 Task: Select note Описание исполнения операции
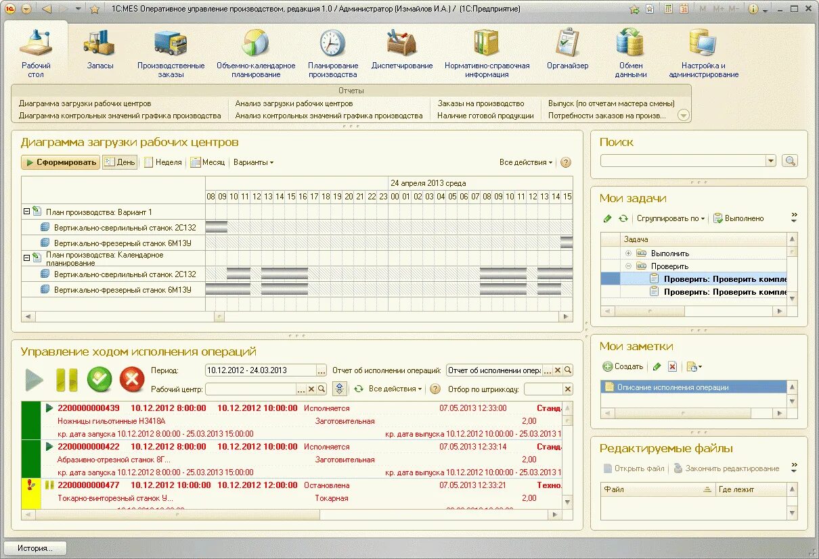[x=693, y=387]
